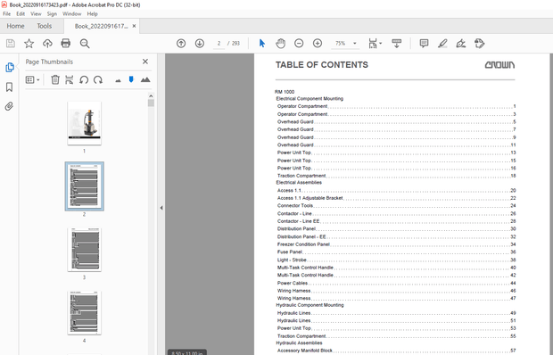Open the find text magnifier icon
Viewport: 553px width, 355px height.
coord(85,44)
